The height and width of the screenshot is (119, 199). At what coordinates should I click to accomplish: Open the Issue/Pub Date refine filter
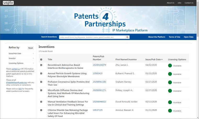click(21, 53)
